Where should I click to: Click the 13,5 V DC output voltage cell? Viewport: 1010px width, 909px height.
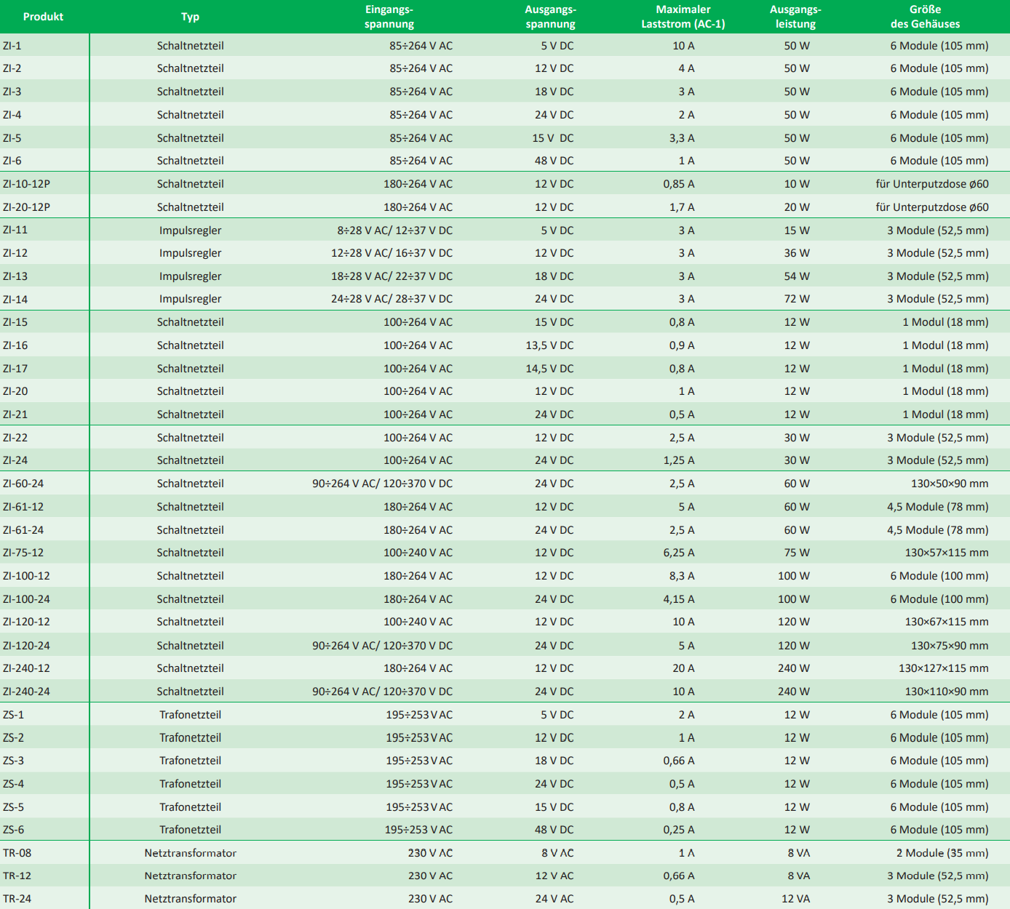pyautogui.click(x=549, y=345)
